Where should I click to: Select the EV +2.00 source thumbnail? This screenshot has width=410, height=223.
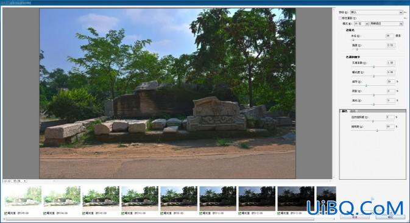101,199
